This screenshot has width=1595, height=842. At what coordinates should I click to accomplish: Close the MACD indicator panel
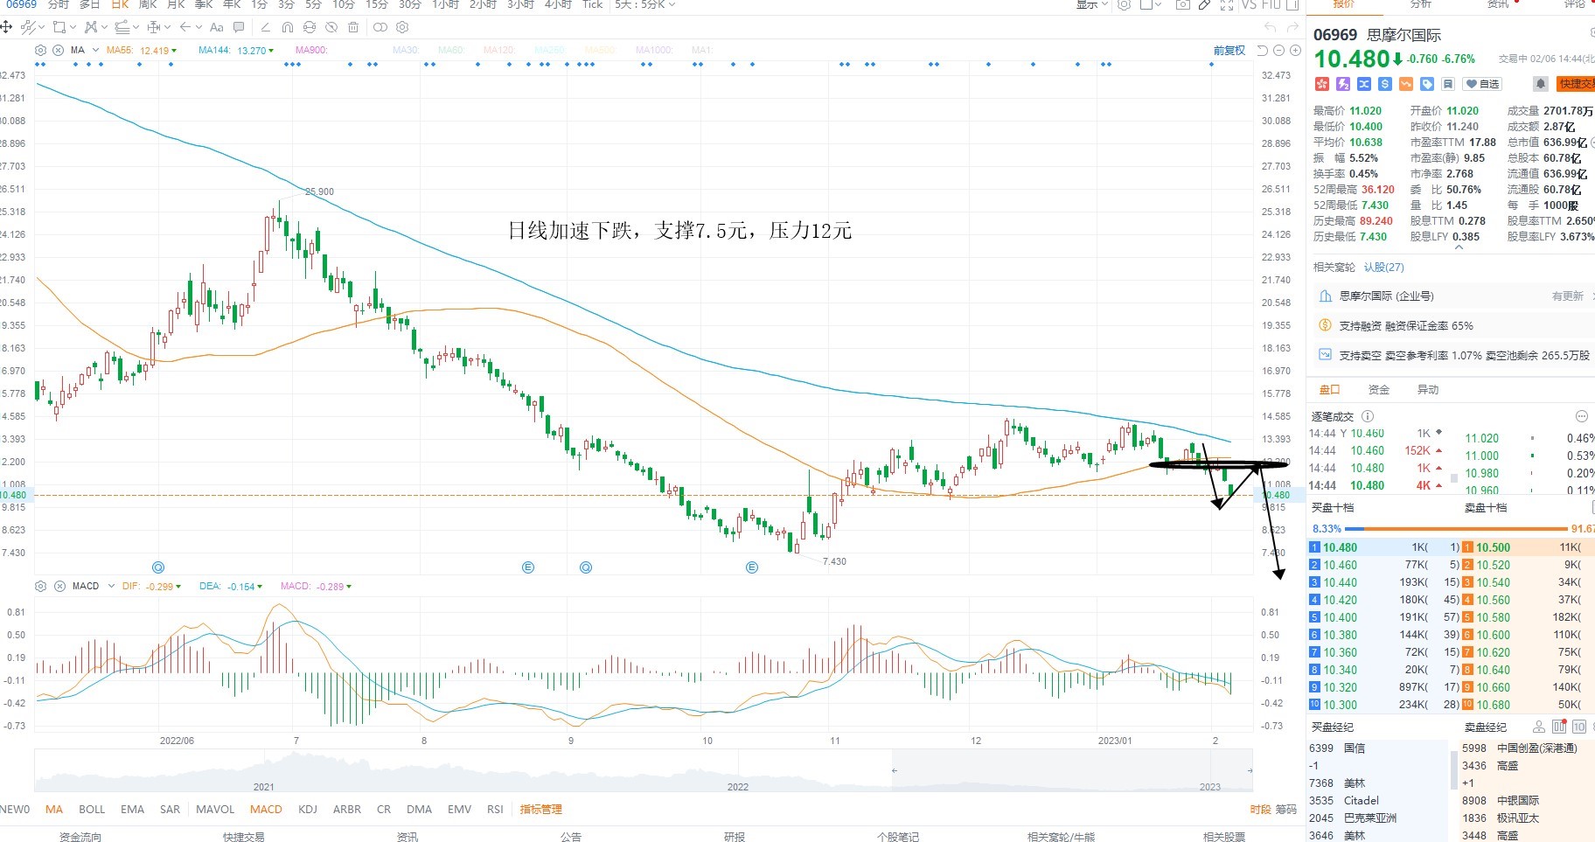pyautogui.click(x=59, y=586)
